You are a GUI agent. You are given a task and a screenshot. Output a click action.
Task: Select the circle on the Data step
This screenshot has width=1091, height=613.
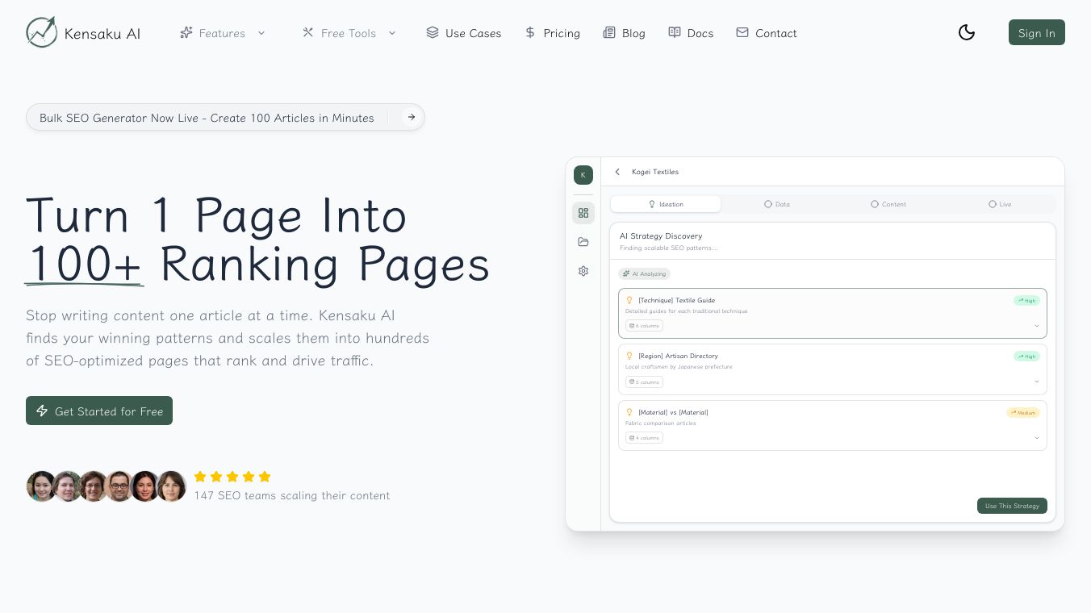(768, 204)
